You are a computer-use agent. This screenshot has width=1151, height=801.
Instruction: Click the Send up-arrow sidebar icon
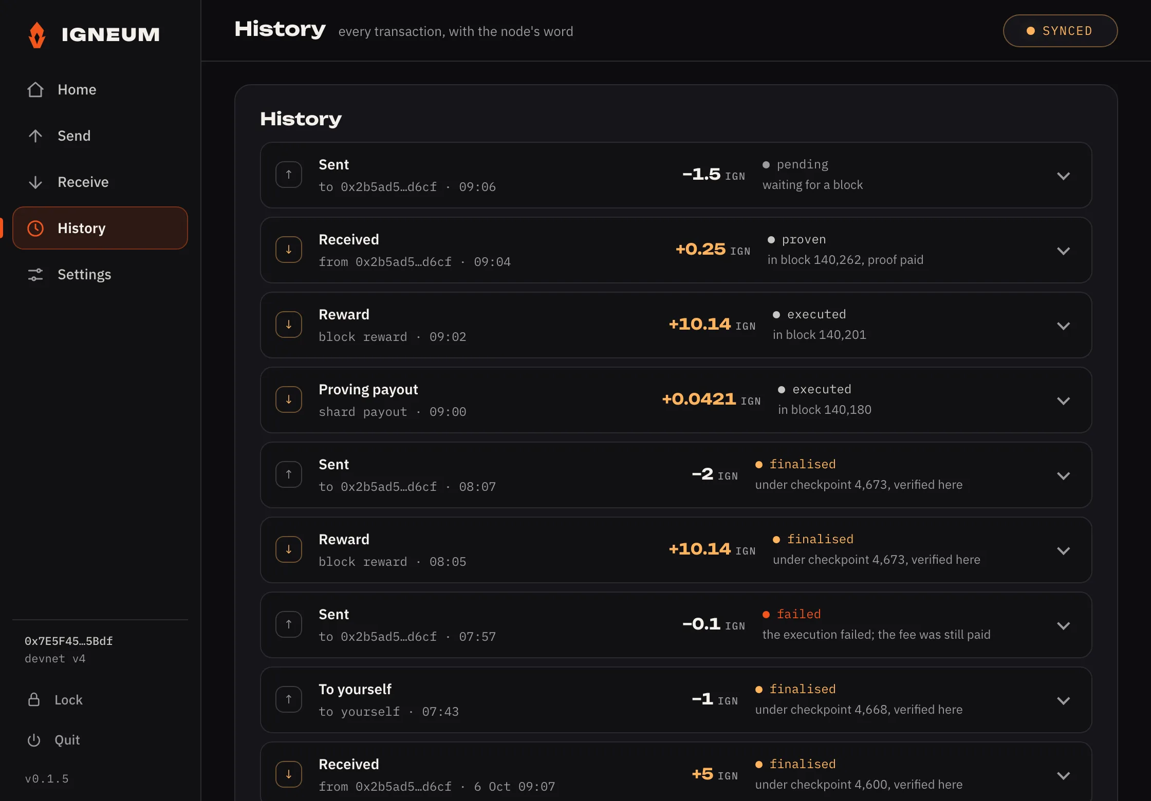click(x=35, y=136)
